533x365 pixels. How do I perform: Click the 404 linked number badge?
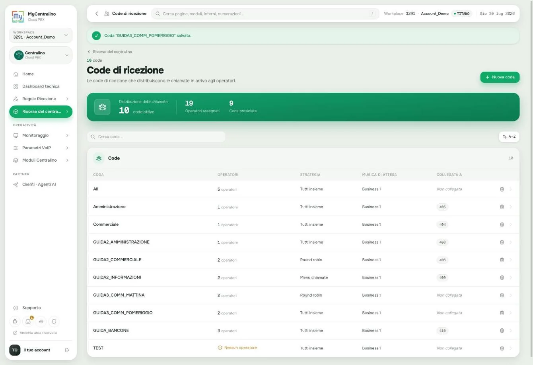[442, 224]
